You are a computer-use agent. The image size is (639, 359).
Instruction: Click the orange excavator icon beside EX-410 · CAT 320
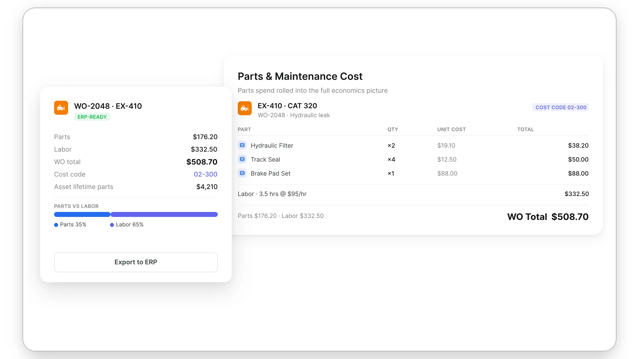[x=245, y=108]
